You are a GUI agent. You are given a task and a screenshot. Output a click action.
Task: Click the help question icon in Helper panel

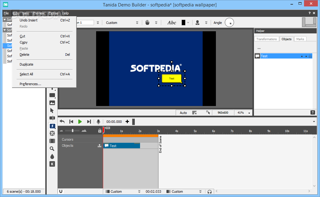312,112
